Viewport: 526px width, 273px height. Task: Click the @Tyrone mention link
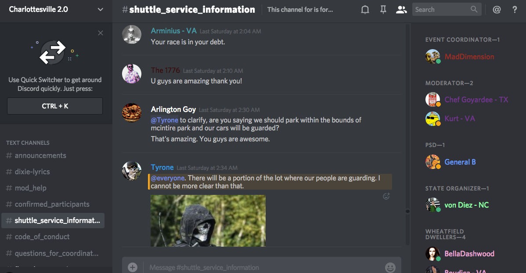coord(165,120)
